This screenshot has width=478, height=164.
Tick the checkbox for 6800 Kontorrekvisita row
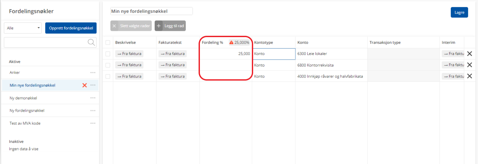click(x=108, y=65)
